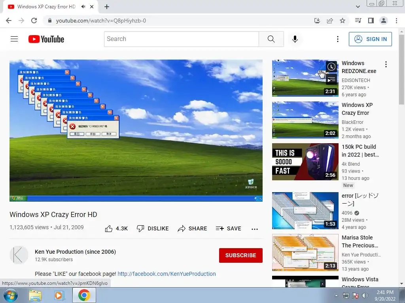Subscribe to Ken Yue Production channel
405x303 pixels.
tap(241, 255)
